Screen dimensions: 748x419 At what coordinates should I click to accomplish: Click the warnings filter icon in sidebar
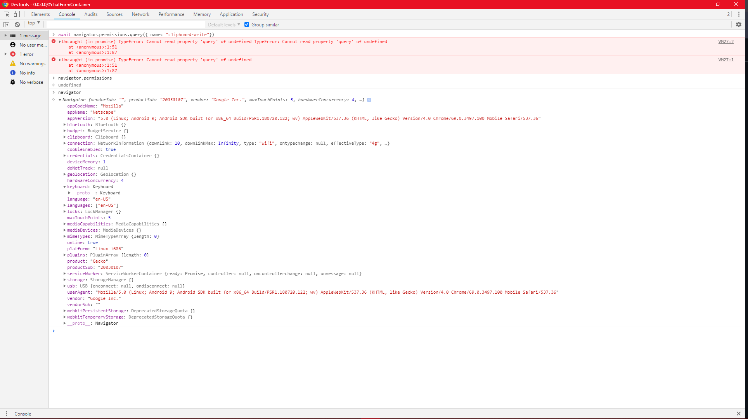coord(13,63)
